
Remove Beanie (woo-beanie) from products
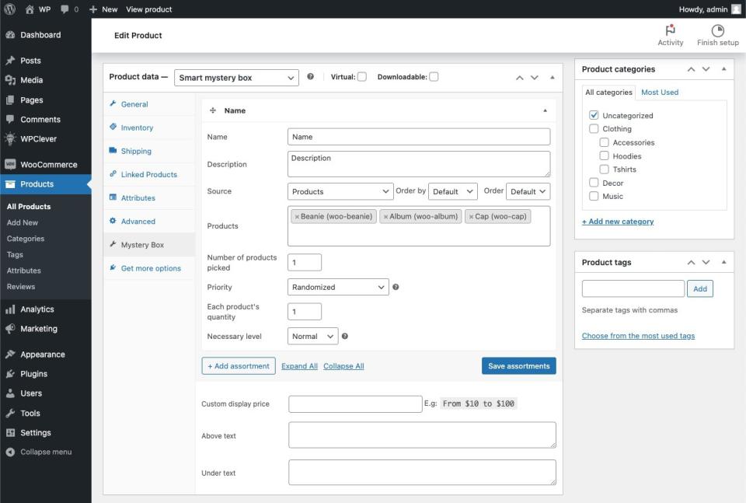[x=297, y=216]
